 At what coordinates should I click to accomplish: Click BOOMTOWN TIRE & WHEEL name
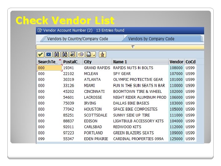click(x=138, y=92)
